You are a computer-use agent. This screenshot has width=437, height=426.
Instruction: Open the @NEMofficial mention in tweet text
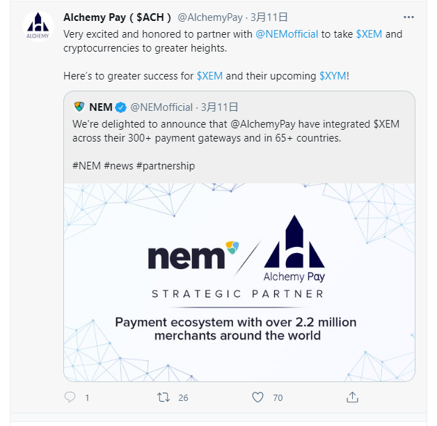287,33
